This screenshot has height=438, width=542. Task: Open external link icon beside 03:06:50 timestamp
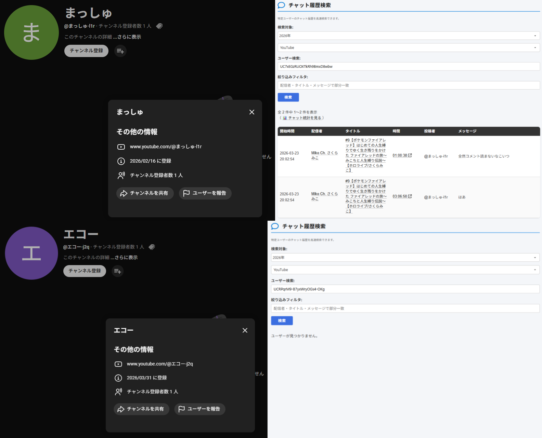pyautogui.click(x=410, y=196)
